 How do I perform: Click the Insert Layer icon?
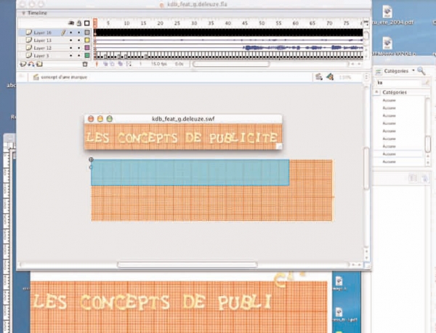23,65
